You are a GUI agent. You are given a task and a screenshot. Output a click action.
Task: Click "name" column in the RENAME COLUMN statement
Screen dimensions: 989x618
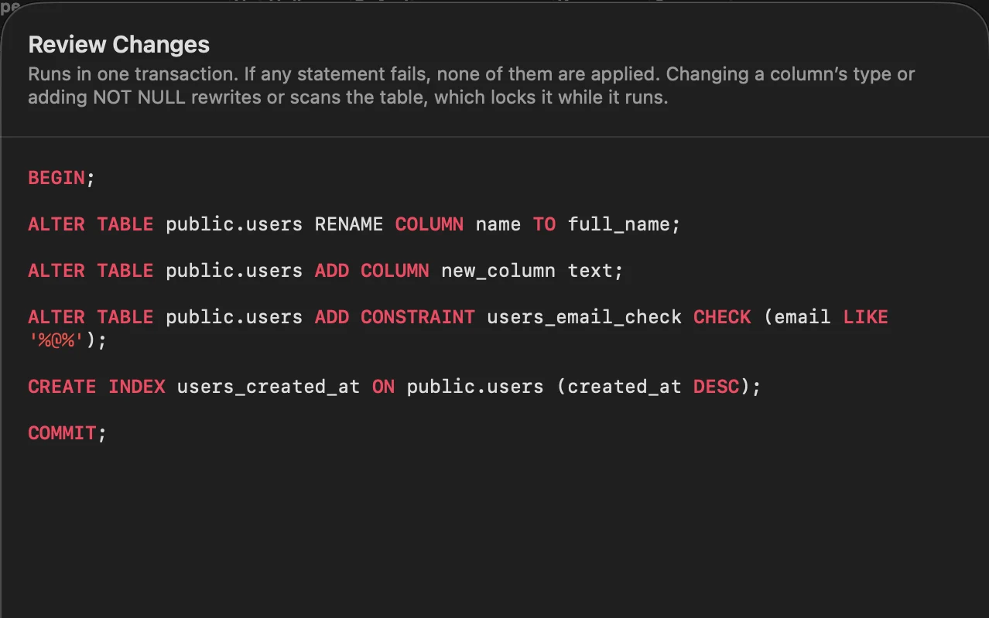click(x=498, y=224)
